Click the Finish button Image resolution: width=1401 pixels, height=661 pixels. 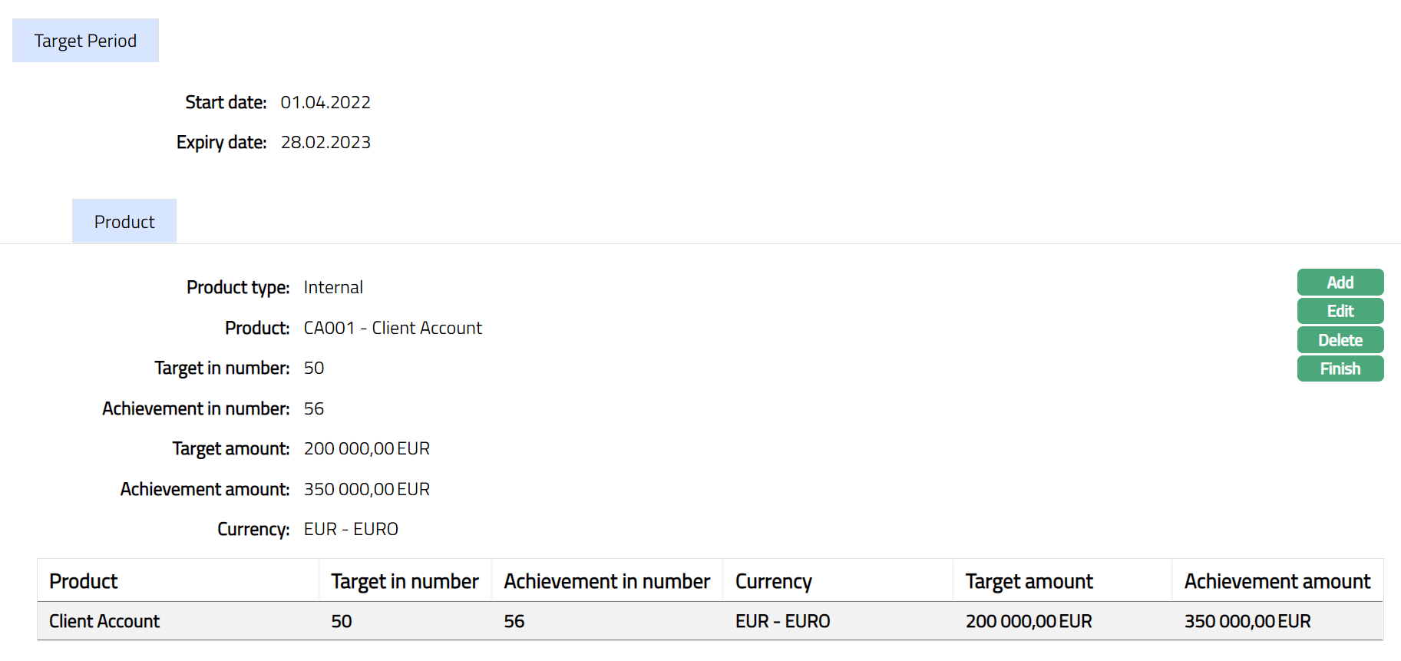(x=1340, y=369)
